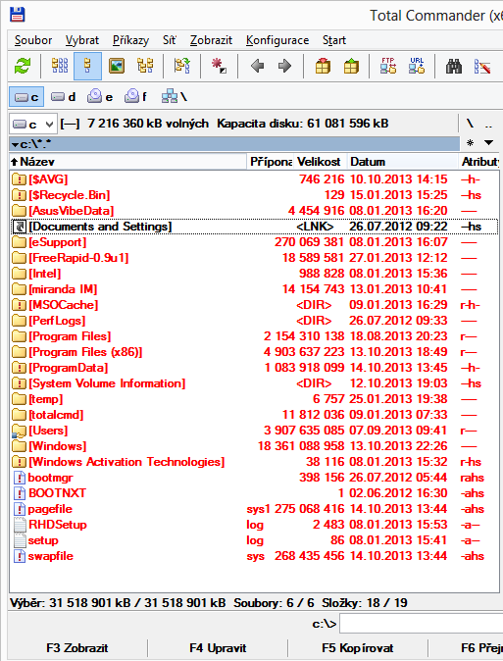Sort by Velikost column header
This screenshot has height=661, width=503.
(320, 162)
